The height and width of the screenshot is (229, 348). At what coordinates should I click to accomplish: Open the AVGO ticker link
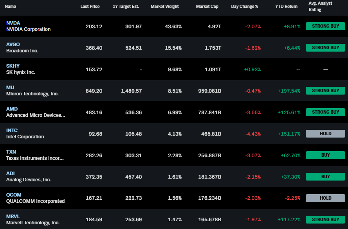click(13, 44)
